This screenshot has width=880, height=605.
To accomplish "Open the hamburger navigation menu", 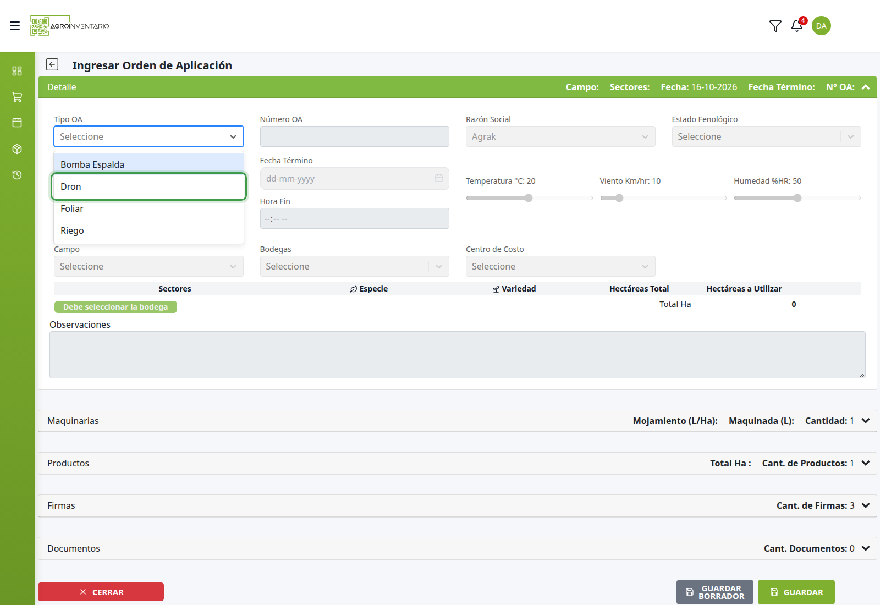I will pos(15,26).
